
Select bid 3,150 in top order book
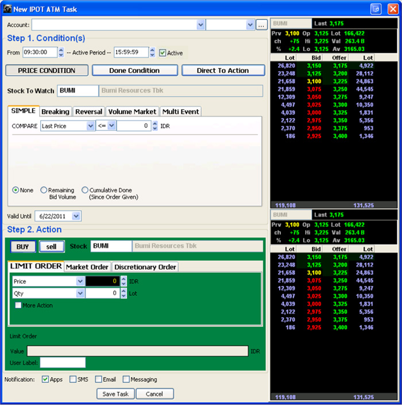314,66
